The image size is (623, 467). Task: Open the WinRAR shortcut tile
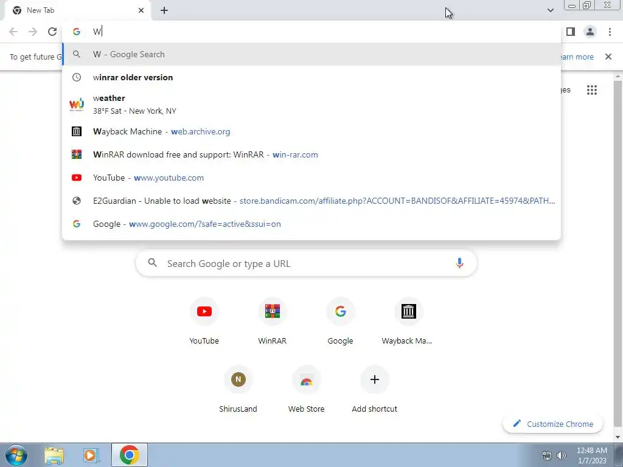272,322
